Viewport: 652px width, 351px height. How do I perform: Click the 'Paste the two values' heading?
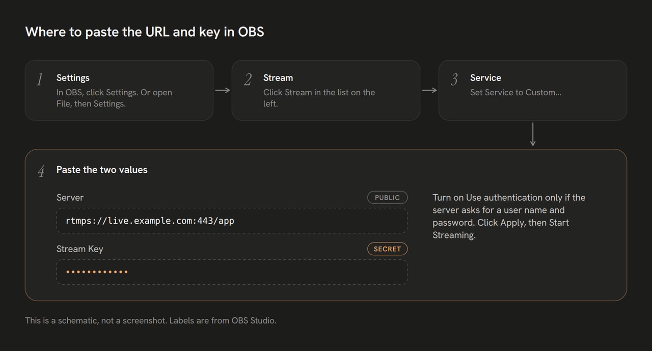tap(102, 170)
